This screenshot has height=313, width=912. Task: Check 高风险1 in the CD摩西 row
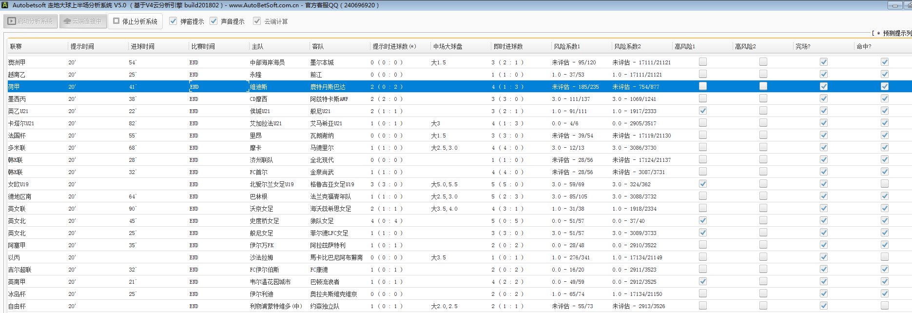pyautogui.click(x=702, y=98)
